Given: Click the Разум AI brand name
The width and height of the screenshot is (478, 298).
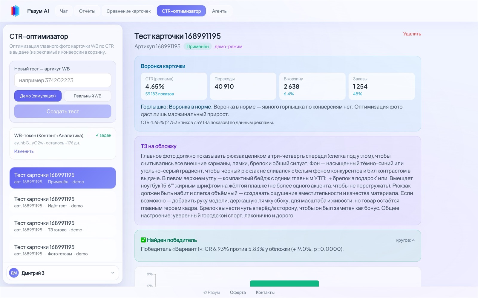Looking at the screenshot, I should click(38, 11).
